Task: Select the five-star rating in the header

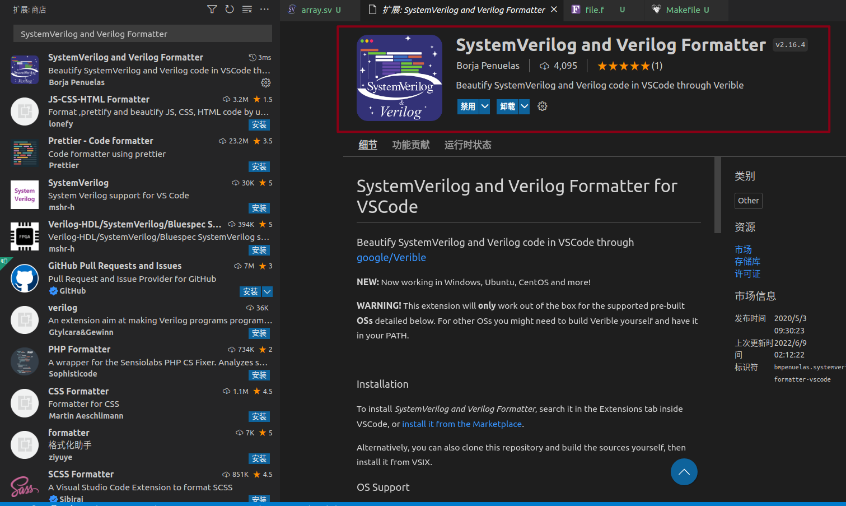Action: tap(623, 66)
